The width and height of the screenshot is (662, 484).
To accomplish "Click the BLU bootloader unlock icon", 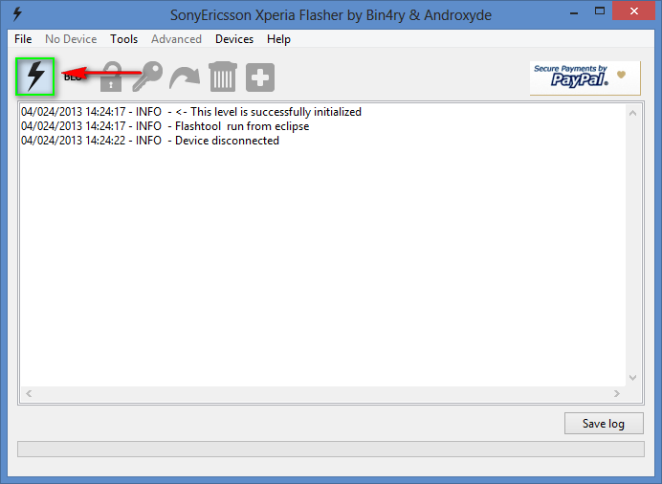I will tap(72, 77).
